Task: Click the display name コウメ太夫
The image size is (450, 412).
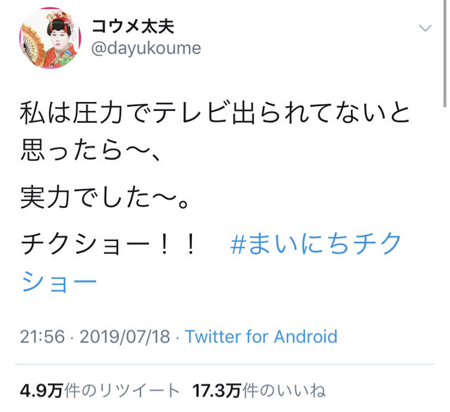Action: click(x=133, y=27)
